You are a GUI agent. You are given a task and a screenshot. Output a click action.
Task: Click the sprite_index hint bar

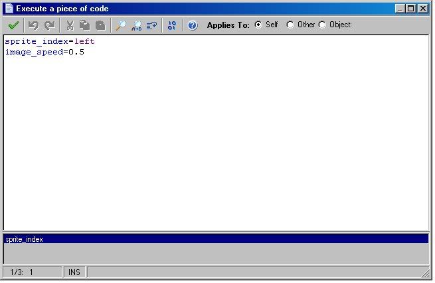[x=216, y=238]
